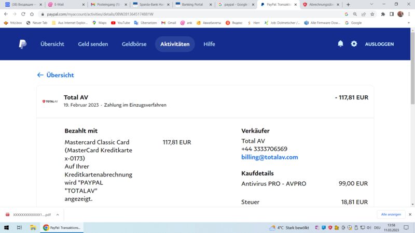
Task: Go back via the blue Übersicht link
Action: point(56,75)
